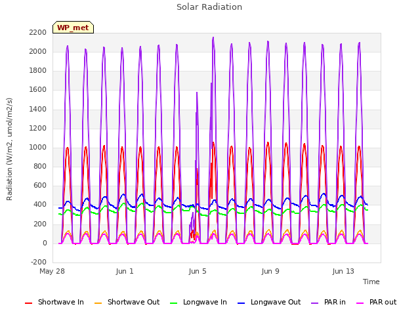The height and width of the screenshot is (315, 420).
Task: Click the orange Shortwave Out legend swatch
Action: pyautogui.click(x=98, y=303)
